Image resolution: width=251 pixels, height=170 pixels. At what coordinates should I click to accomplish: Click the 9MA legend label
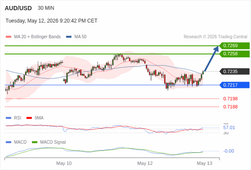coord(39,118)
